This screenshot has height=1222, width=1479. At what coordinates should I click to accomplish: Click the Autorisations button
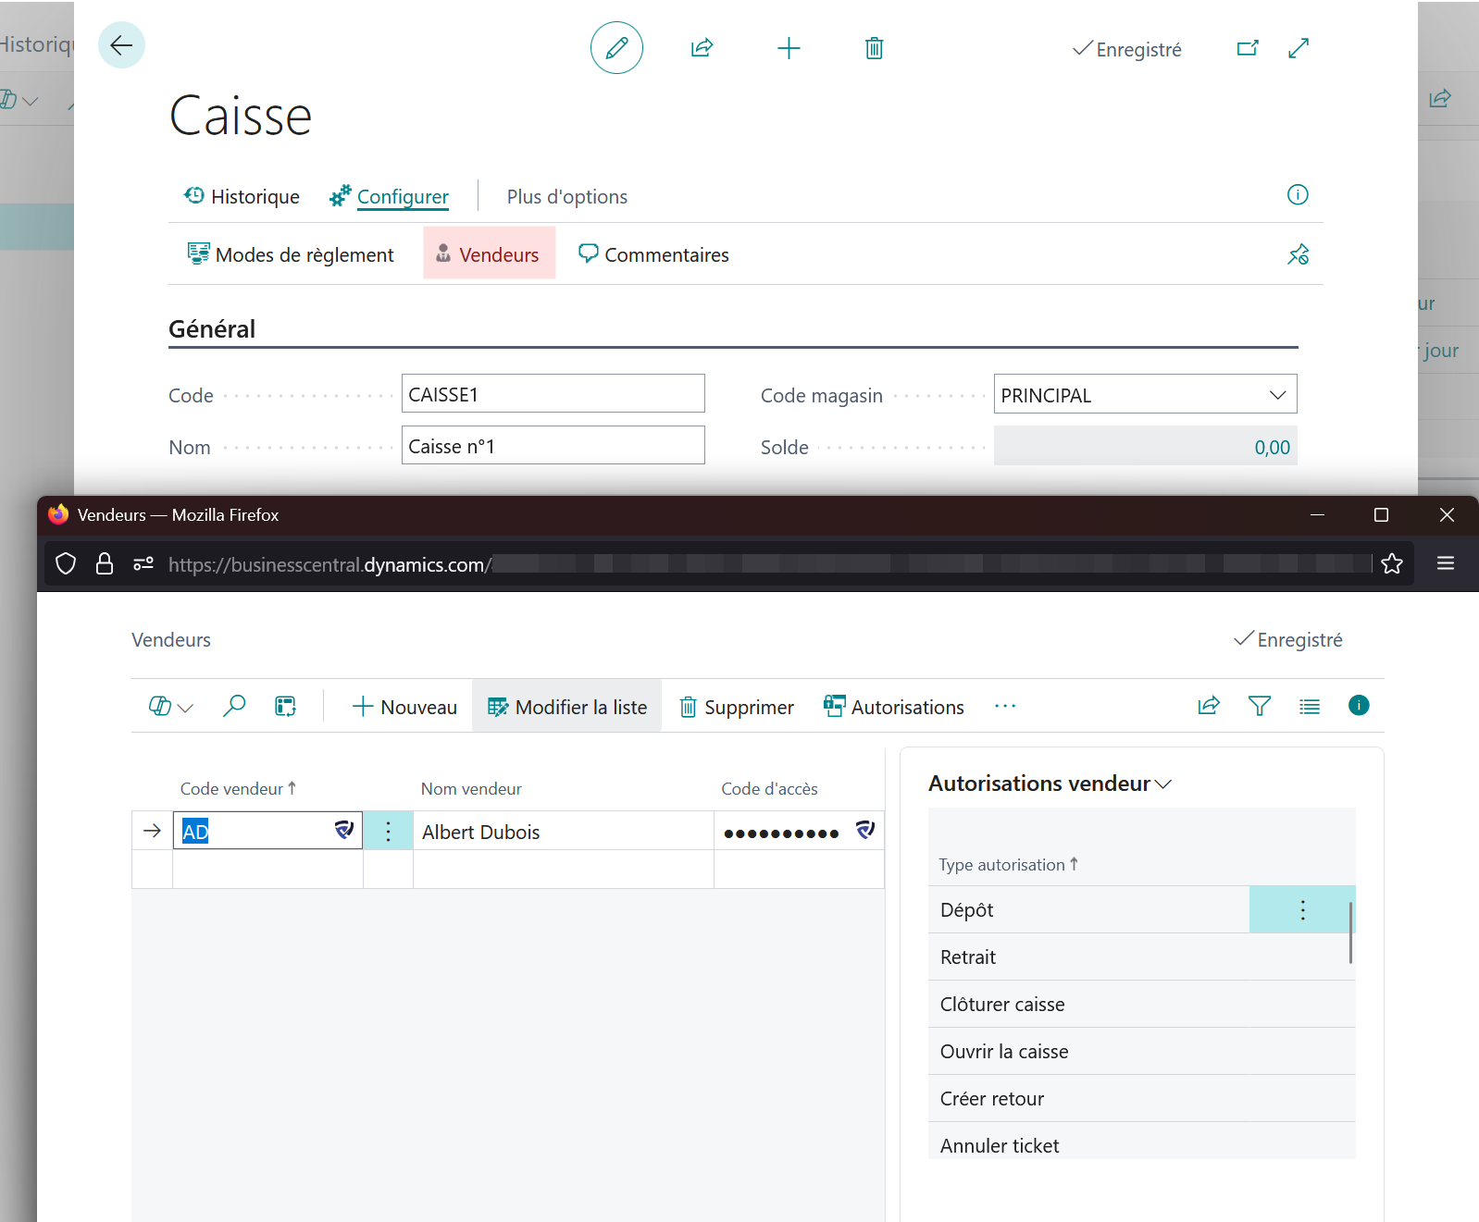[894, 707]
